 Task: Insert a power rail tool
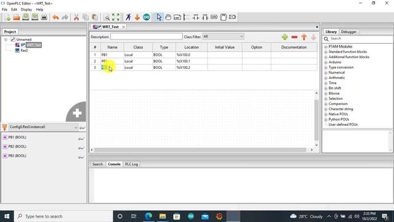pyautogui.click(x=187, y=17)
